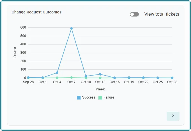Click the Sep 28 axis label
The image size is (191, 131).
click(x=28, y=82)
